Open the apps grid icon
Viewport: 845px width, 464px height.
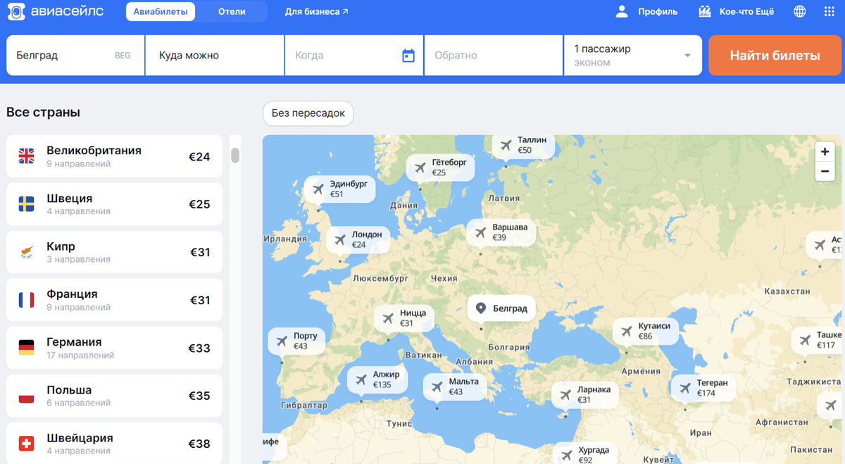tap(829, 11)
